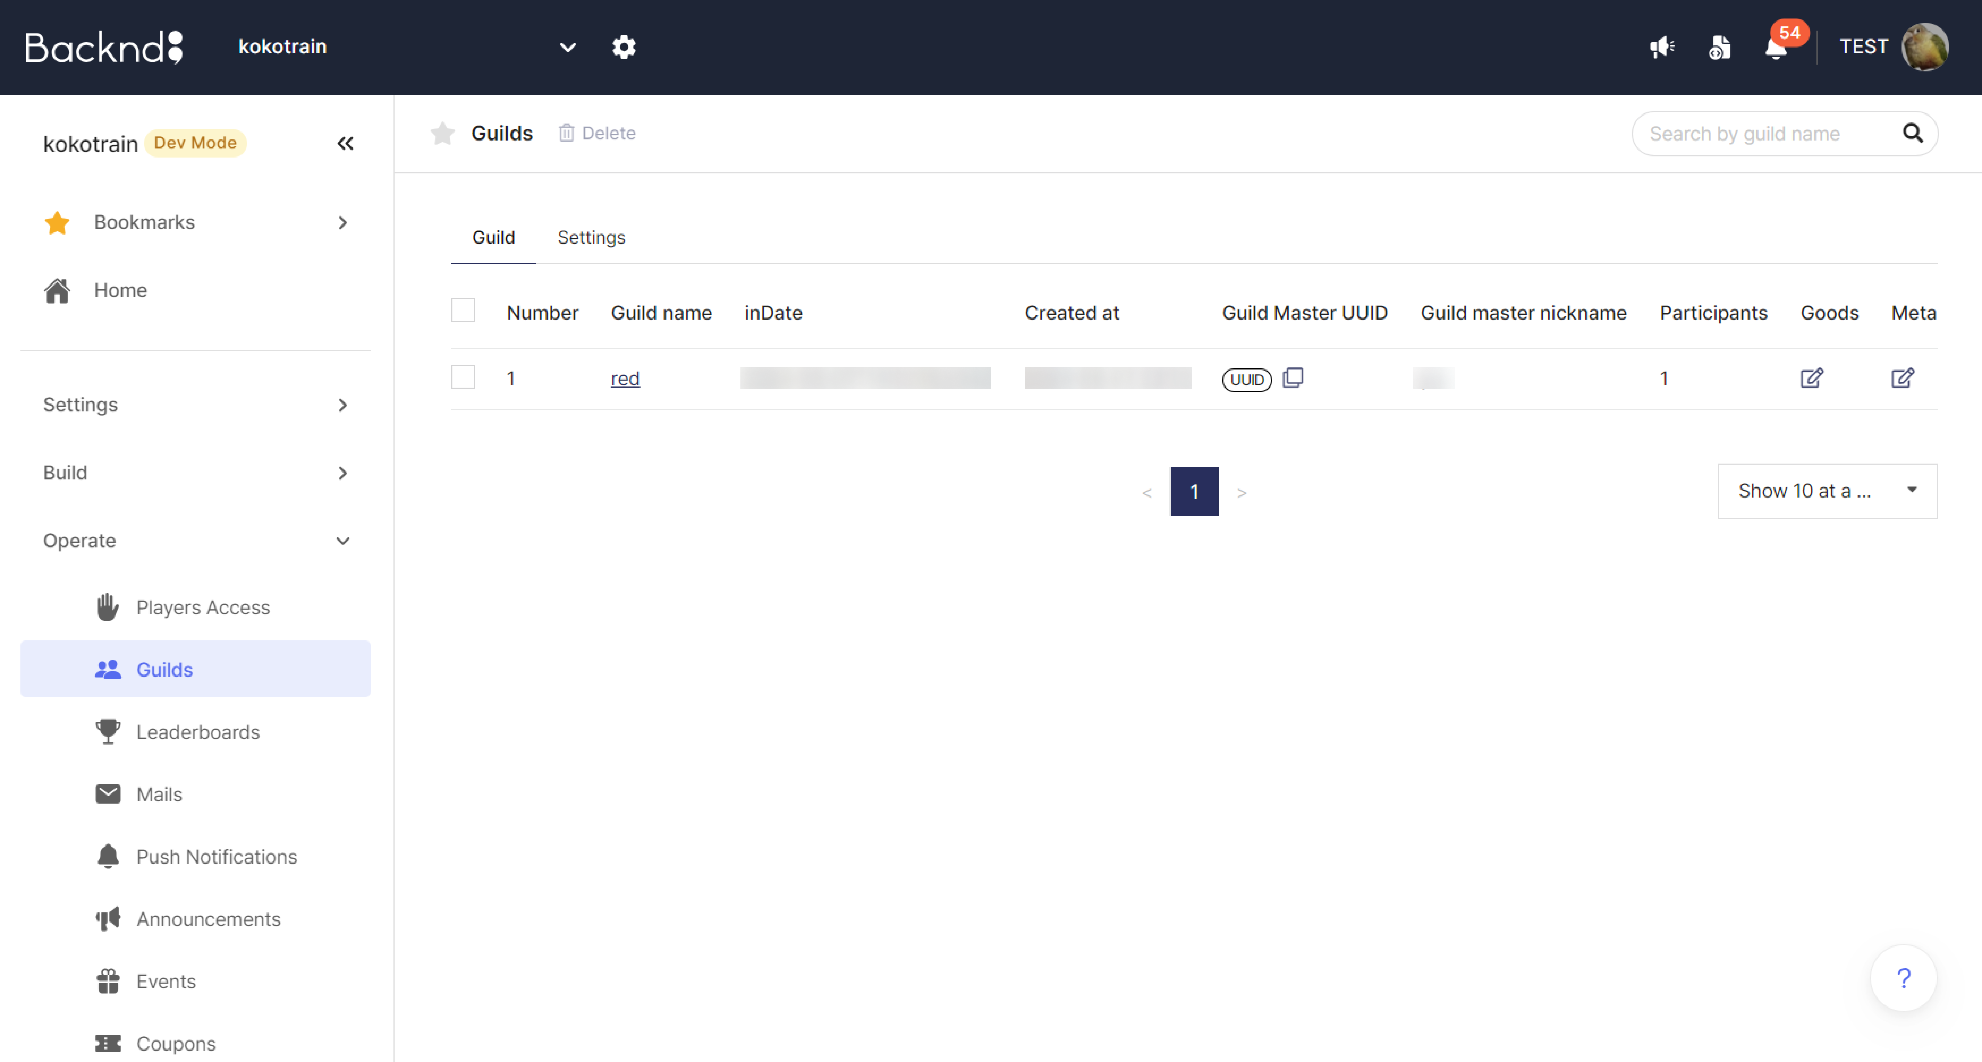This screenshot has width=1982, height=1062.
Task: Collapse the Operate sidebar section
Action: 195,541
